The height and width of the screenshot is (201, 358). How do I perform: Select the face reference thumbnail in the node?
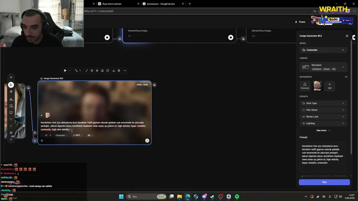pos(48,115)
